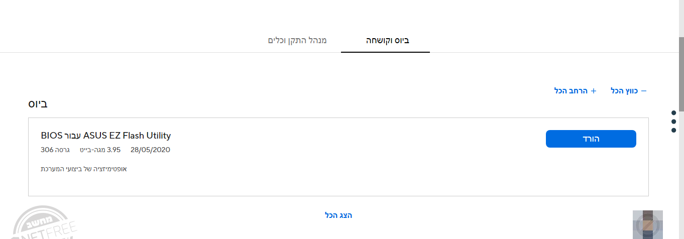The width and height of the screenshot is (684, 239).
Task: Click the 3.95 מגה-בייט file size text
Action: (99, 150)
